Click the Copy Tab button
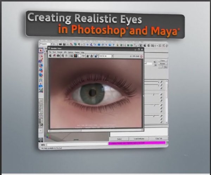 159,138
